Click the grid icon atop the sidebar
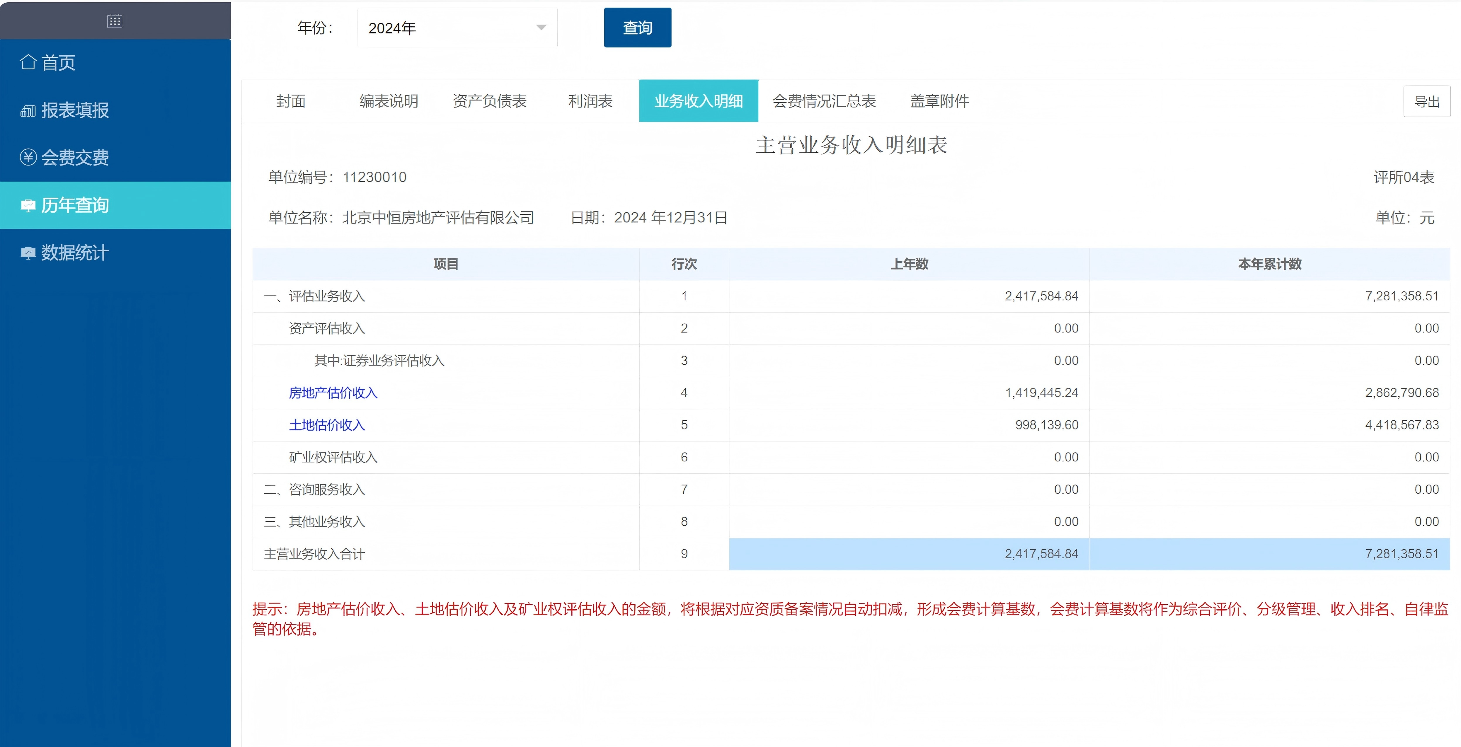 (115, 21)
